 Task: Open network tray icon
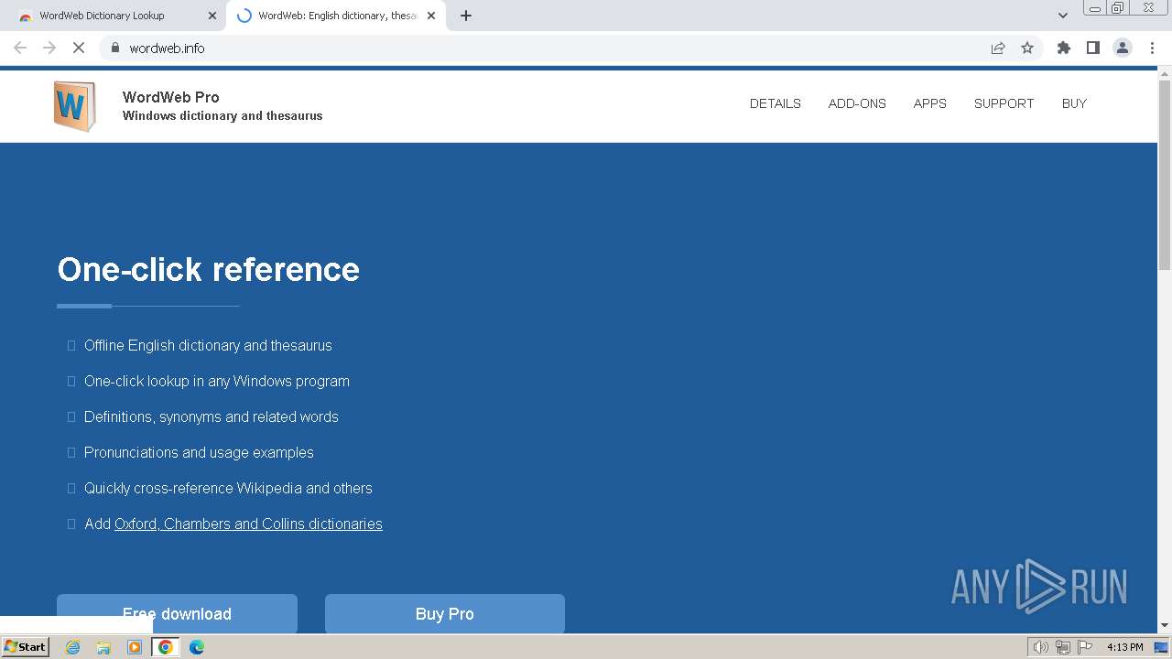click(x=1063, y=647)
